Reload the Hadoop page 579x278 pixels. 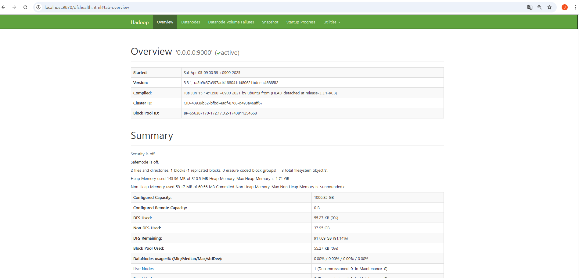[x=25, y=7]
